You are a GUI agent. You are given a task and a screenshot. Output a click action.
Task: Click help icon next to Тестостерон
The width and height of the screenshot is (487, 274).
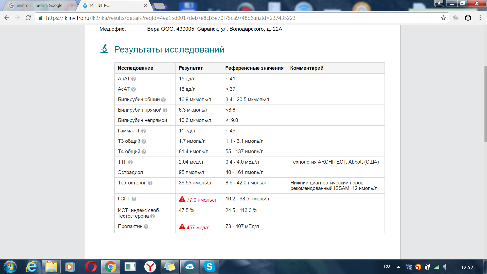(150, 183)
